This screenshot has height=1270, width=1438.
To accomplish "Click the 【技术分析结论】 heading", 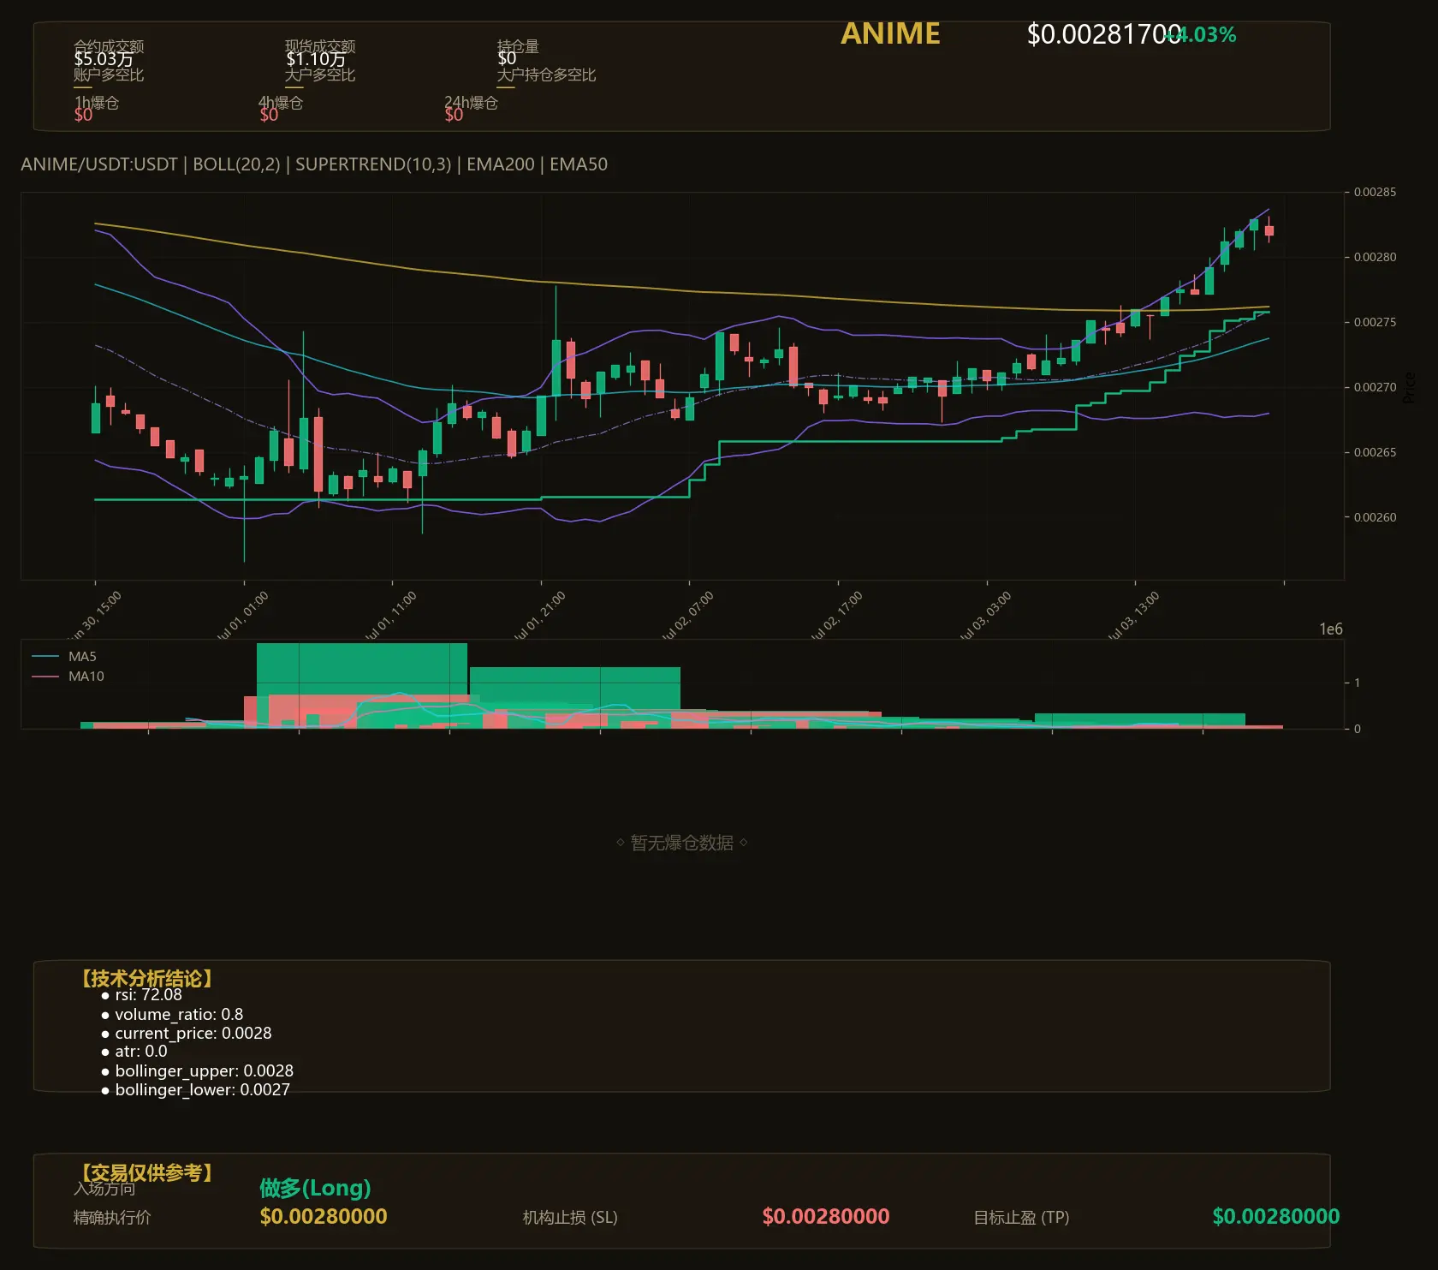I will (x=146, y=979).
